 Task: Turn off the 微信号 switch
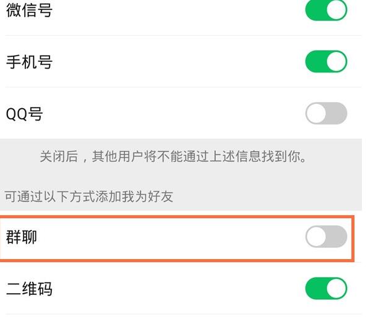click(x=326, y=11)
